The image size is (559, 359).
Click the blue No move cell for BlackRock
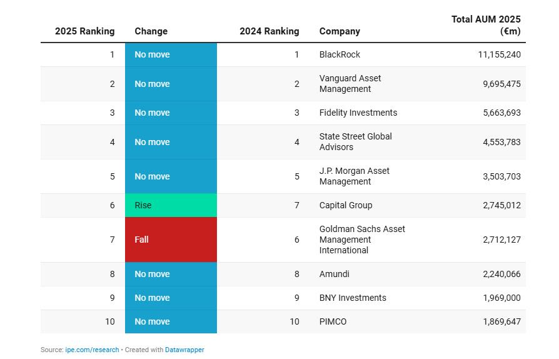coord(171,54)
